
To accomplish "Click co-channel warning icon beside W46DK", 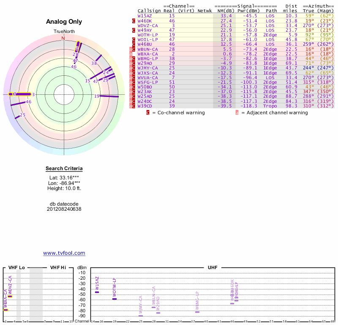I will click(x=134, y=21).
